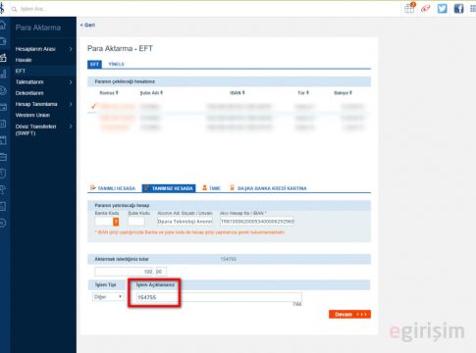Screen dimensions: 476x353
Task: Click the recipient IBAN input field
Action: [x=257, y=222]
